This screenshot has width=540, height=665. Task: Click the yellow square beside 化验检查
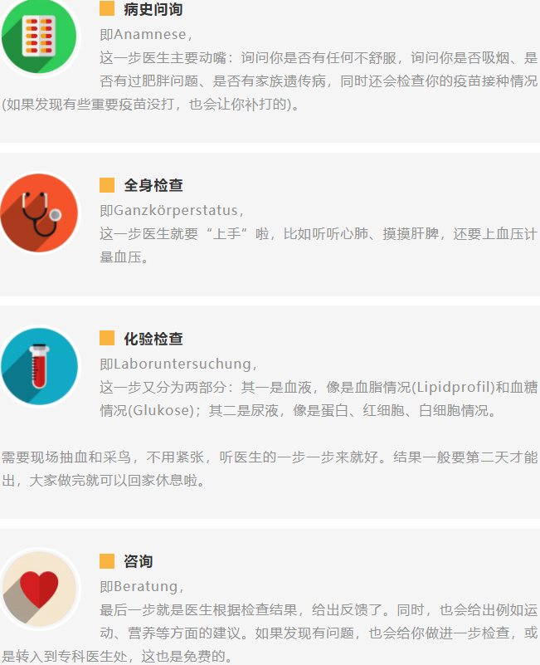tap(107, 338)
